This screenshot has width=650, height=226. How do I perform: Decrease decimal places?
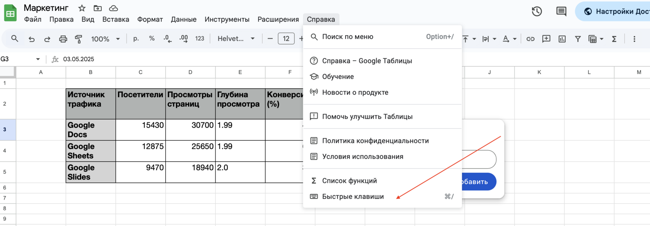168,39
